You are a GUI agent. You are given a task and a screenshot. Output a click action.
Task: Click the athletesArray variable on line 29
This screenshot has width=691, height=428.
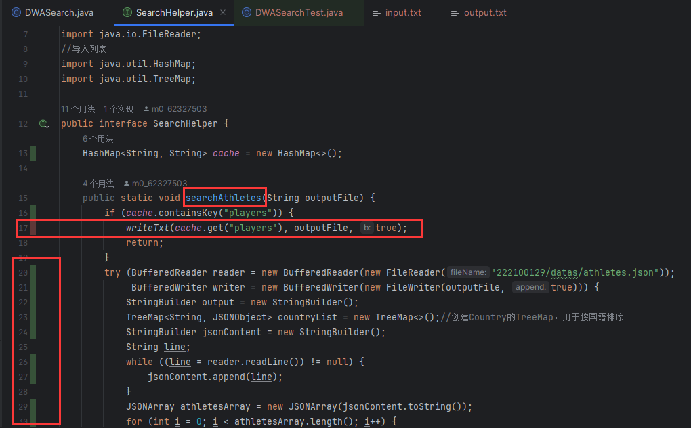pos(215,406)
